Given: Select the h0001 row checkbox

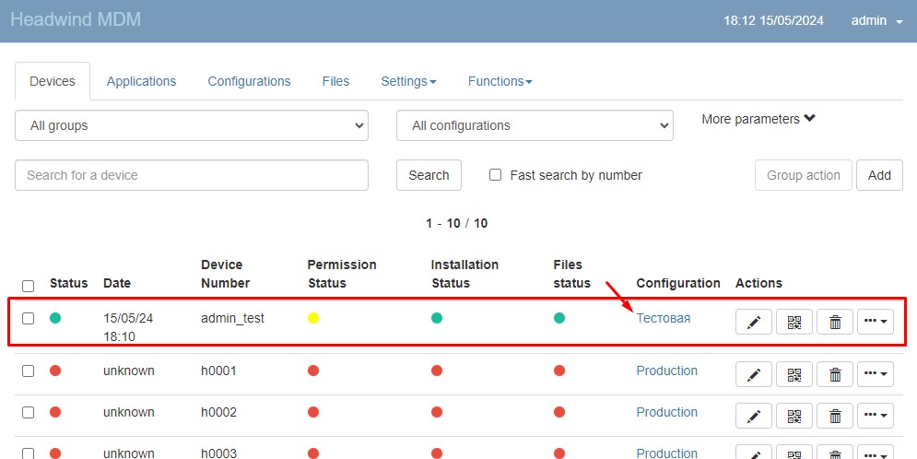Looking at the screenshot, I should pos(28,371).
